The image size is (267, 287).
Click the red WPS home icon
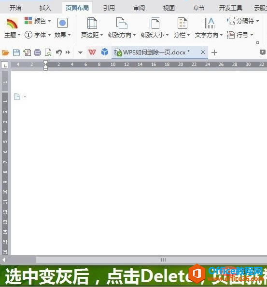(x=92, y=52)
